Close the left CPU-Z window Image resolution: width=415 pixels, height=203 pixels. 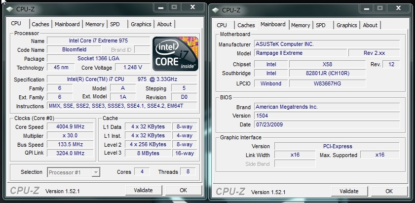(x=193, y=7)
